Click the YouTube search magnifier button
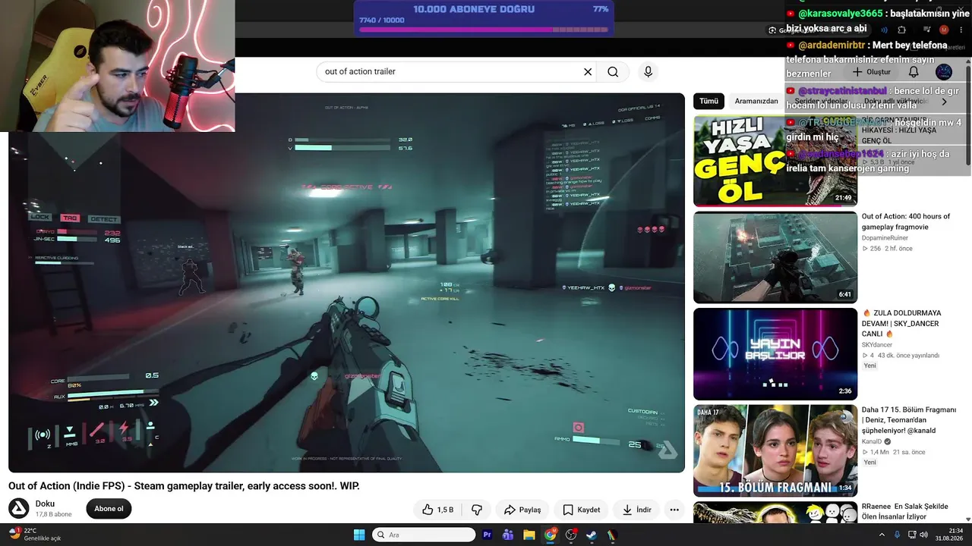The width and height of the screenshot is (972, 546). [613, 72]
